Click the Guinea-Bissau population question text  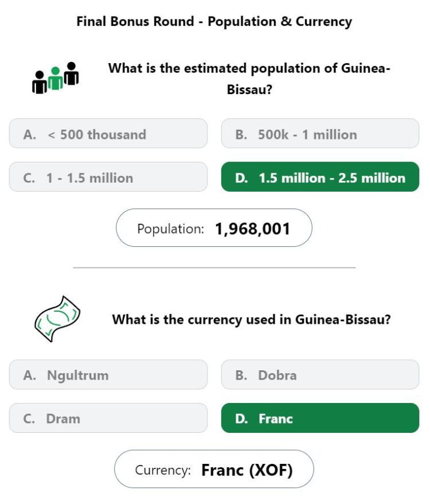coord(249,79)
